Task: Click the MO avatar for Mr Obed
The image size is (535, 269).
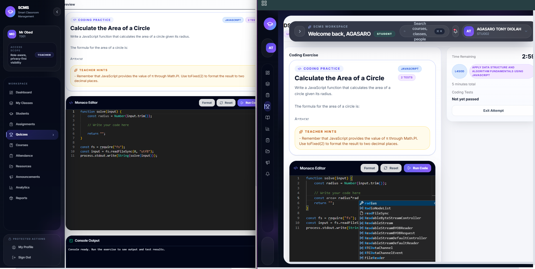Action: pyautogui.click(x=12, y=34)
